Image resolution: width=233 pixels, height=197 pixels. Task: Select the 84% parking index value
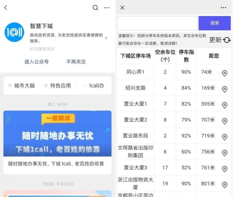pyautogui.click(x=186, y=88)
